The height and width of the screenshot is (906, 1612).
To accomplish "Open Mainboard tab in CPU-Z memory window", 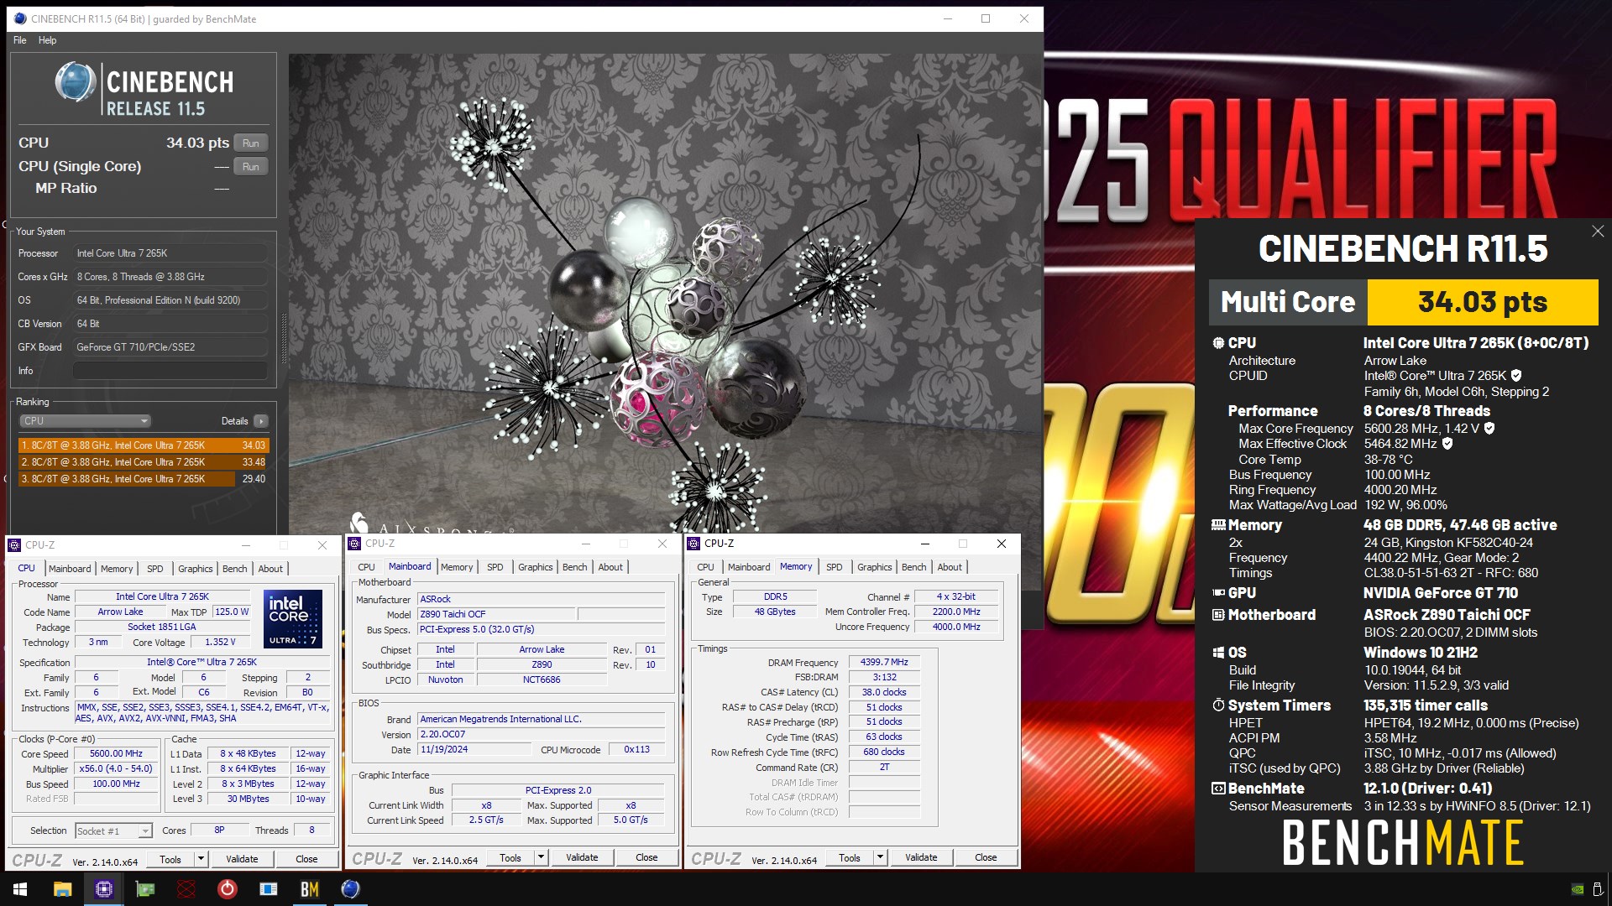I will click(x=749, y=567).
